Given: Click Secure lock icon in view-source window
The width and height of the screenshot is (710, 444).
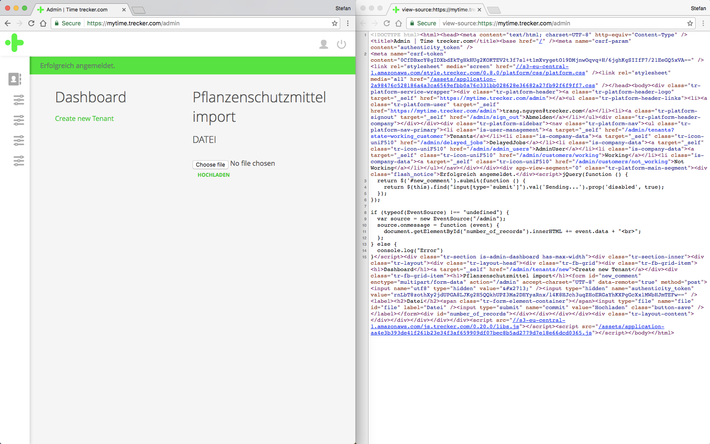Looking at the screenshot, I should 412,23.
